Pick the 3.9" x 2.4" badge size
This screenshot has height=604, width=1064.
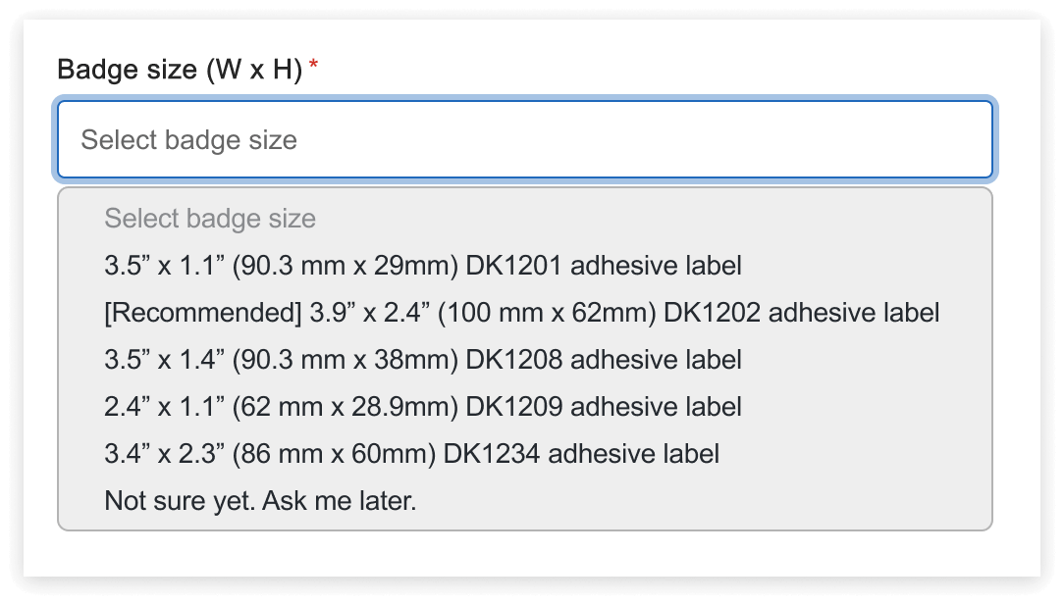tap(521, 313)
